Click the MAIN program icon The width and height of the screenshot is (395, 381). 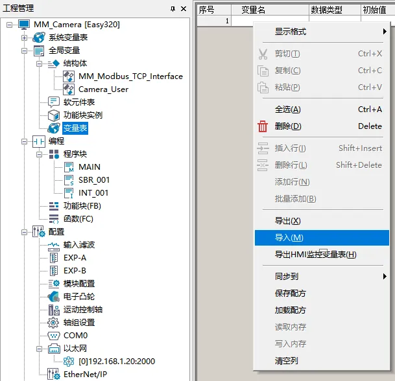(69, 167)
